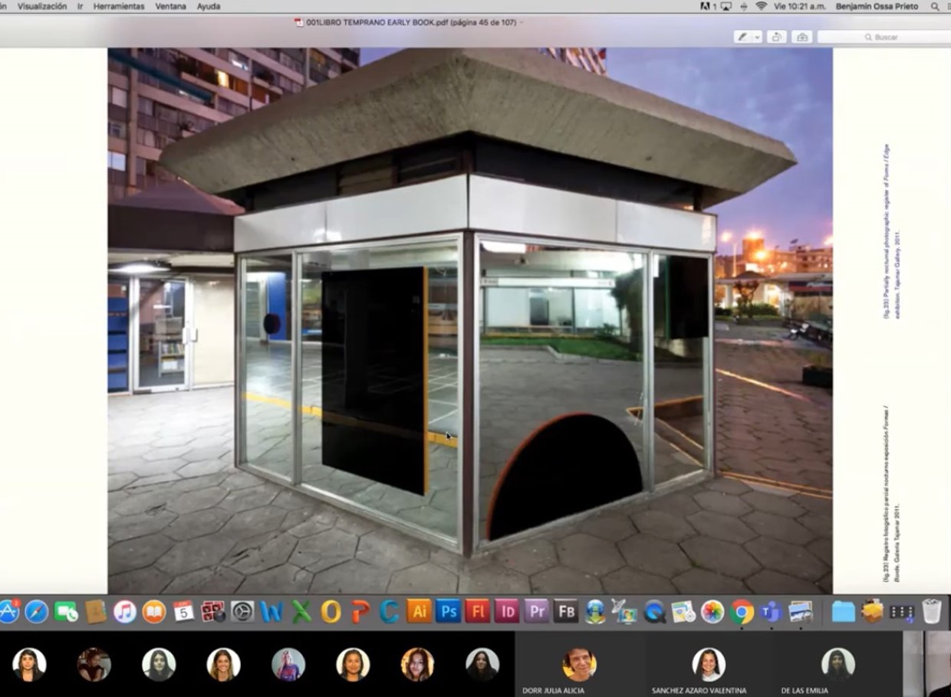Screen dimensions: 951x697
Task: Open the markup toolbox icon
Action: click(802, 37)
